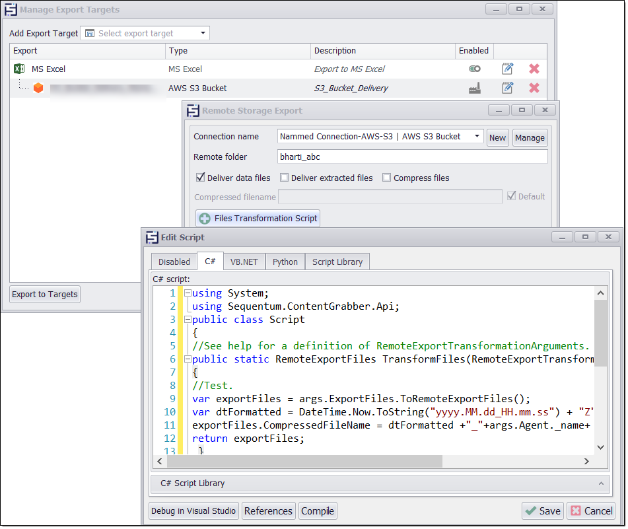The width and height of the screenshot is (628, 529).
Task: Expand the C# Script Library panel
Action: (600, 483)
